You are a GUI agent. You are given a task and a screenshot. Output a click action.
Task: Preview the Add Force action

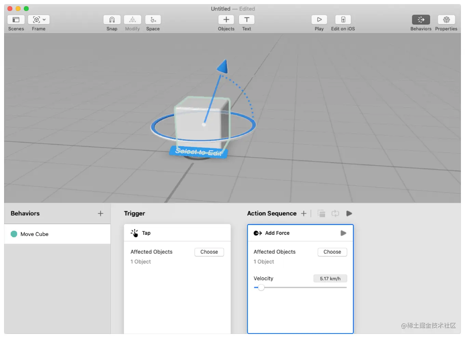(343, 233)
